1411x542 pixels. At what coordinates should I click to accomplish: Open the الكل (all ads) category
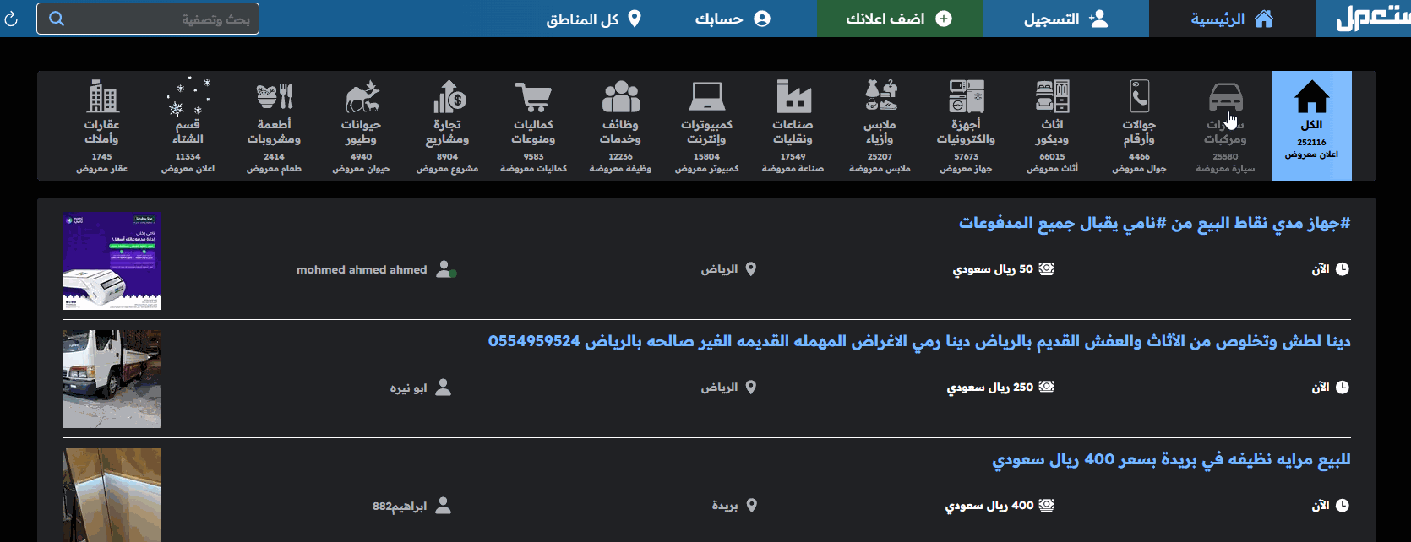click(x=1311, y=126)
